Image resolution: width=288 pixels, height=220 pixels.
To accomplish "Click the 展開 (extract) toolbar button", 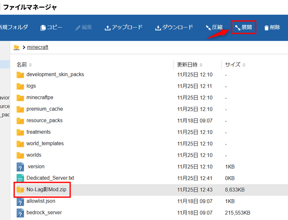I will point(243,28).
